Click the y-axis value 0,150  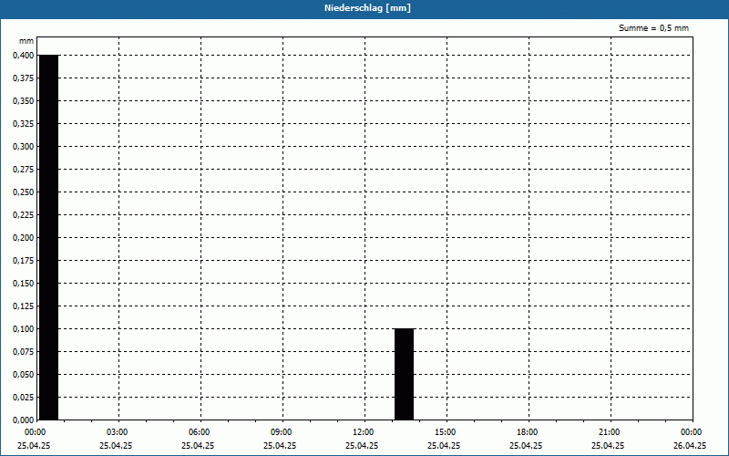tap(24, 284)
